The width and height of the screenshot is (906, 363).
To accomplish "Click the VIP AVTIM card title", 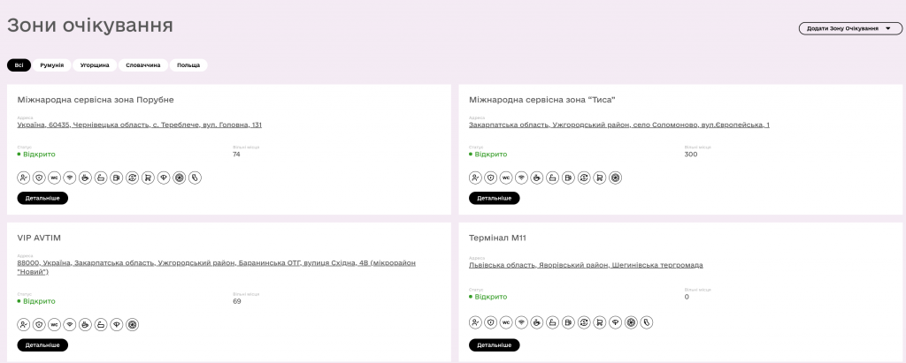I will point(39,238).
